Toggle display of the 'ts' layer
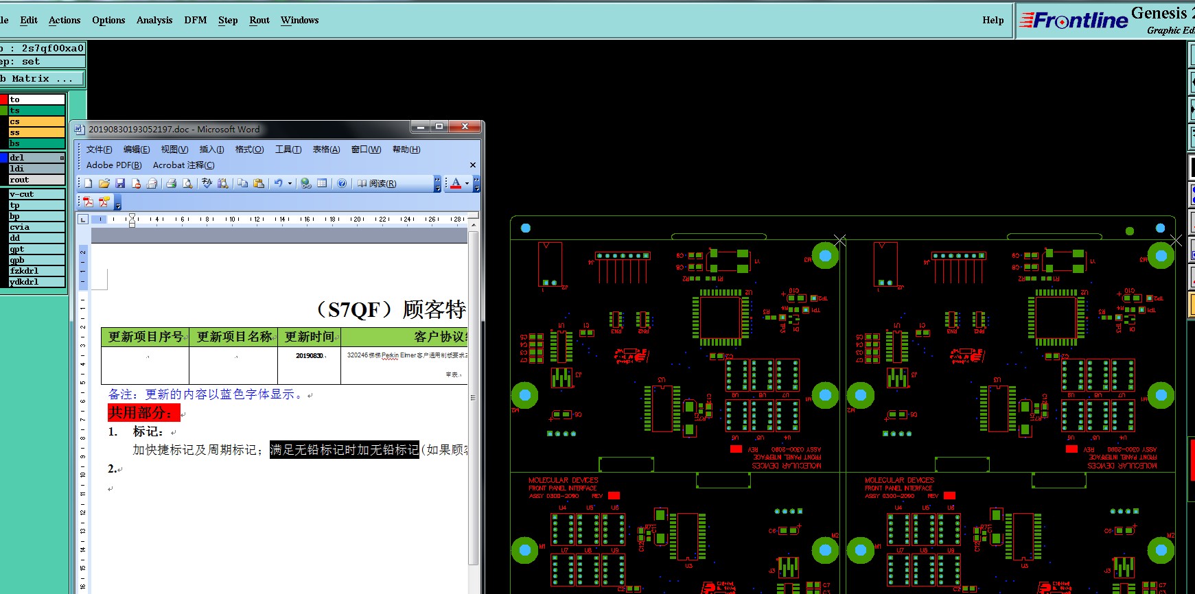This screenshot has height=594, width=1195. pos(37,110)
